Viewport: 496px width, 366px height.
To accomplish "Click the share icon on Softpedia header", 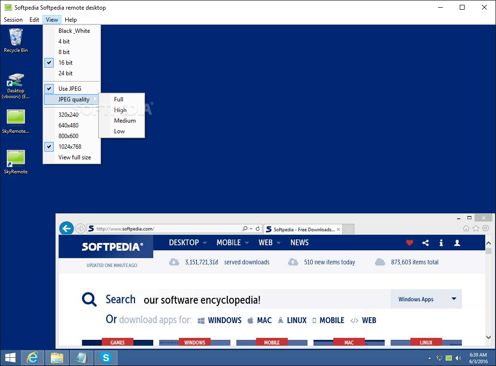I will tap(425, 243).
